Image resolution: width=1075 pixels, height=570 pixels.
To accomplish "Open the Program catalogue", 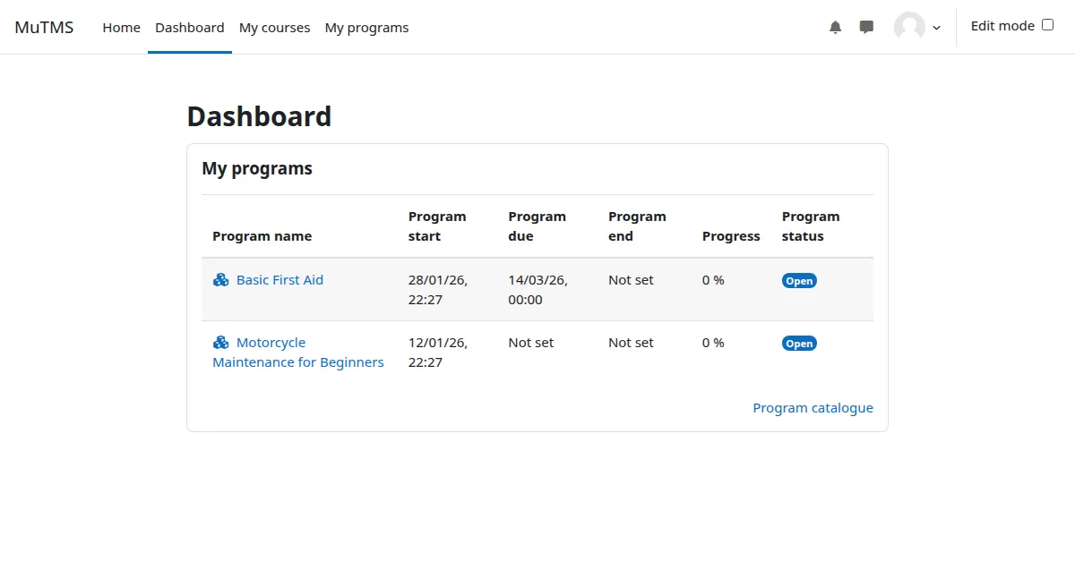I will pyautogui.click(x=813, y=407).
